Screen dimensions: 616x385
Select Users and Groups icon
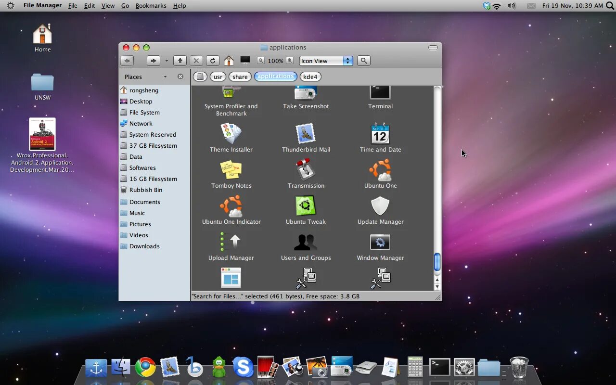click(x=306, y=242)
